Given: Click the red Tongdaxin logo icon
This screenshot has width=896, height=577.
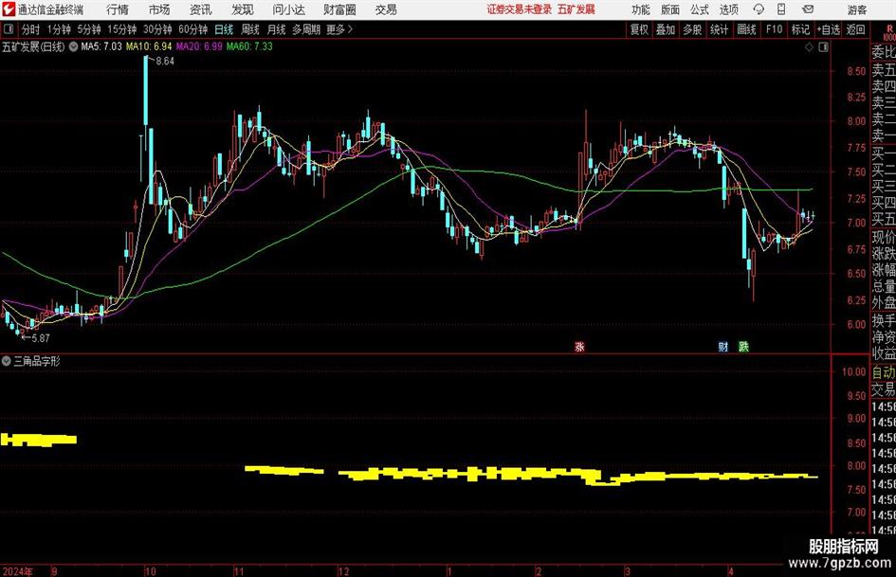Looking at the screenshot, I should tap(9, 9).
